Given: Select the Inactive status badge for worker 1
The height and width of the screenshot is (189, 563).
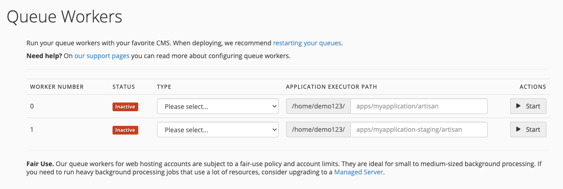Looking at the screenshot, I should 125,130.
